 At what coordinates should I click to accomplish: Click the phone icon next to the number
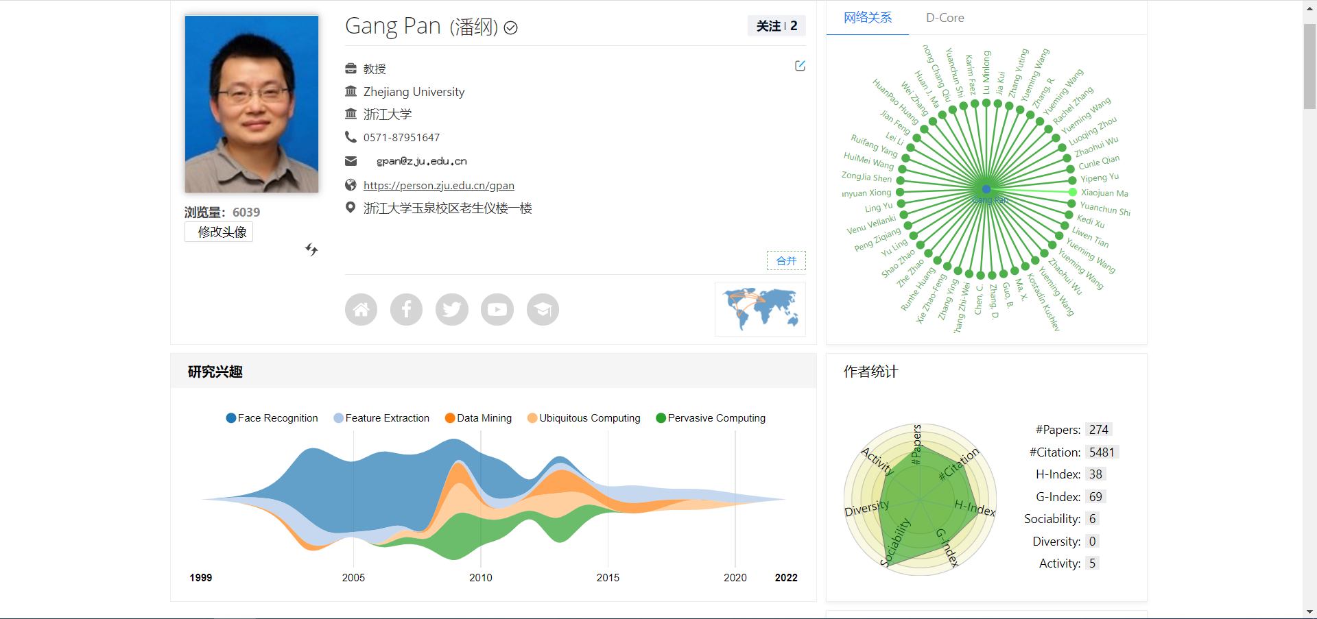tap(350, 137)
